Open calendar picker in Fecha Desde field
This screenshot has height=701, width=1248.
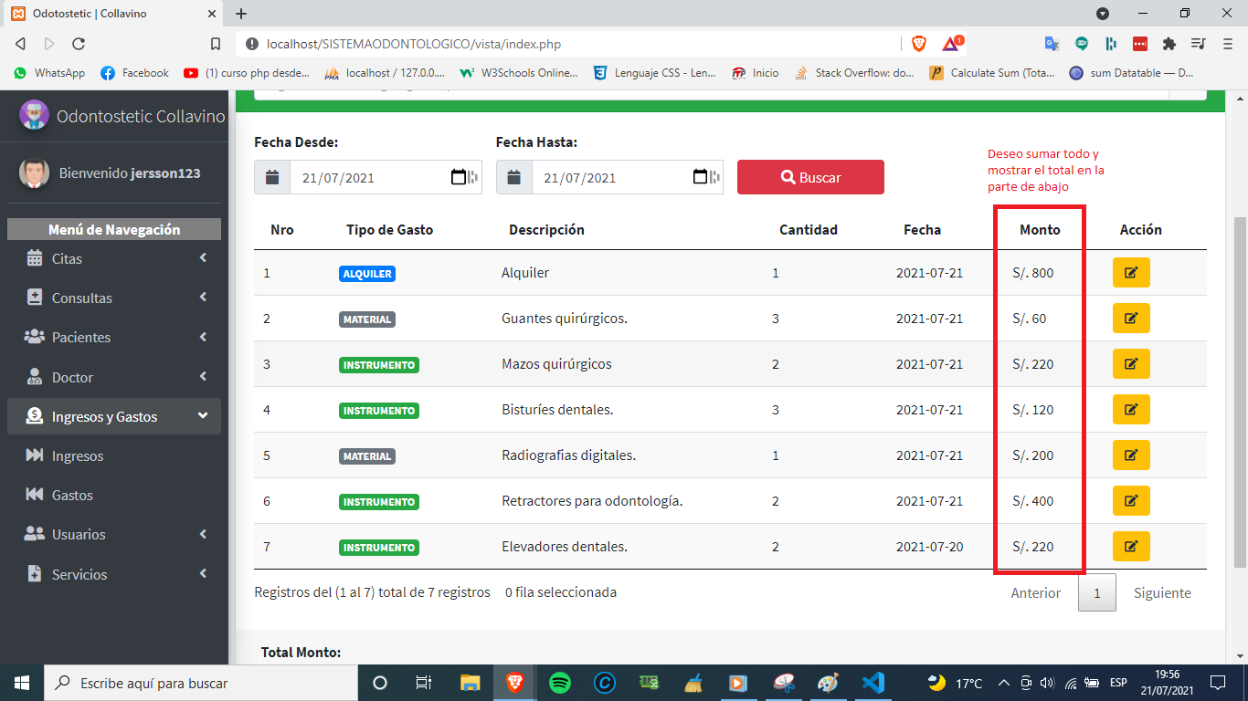[459, 178]
